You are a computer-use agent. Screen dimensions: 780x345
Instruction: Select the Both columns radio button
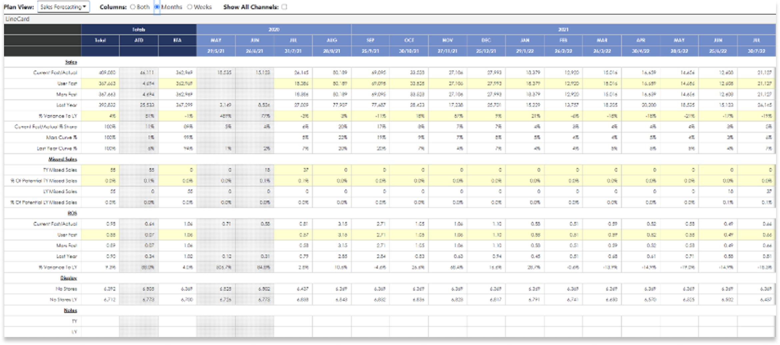point(133,7)
